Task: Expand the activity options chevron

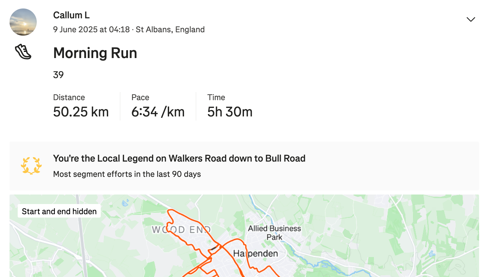Action: pos(471,19)
